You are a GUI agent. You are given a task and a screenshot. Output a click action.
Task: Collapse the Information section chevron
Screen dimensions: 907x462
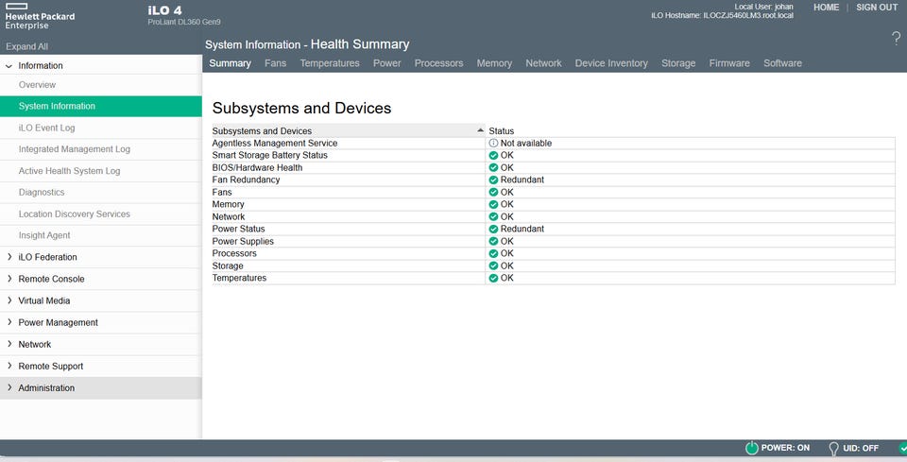pyautogui.click(x=9, y=66)
